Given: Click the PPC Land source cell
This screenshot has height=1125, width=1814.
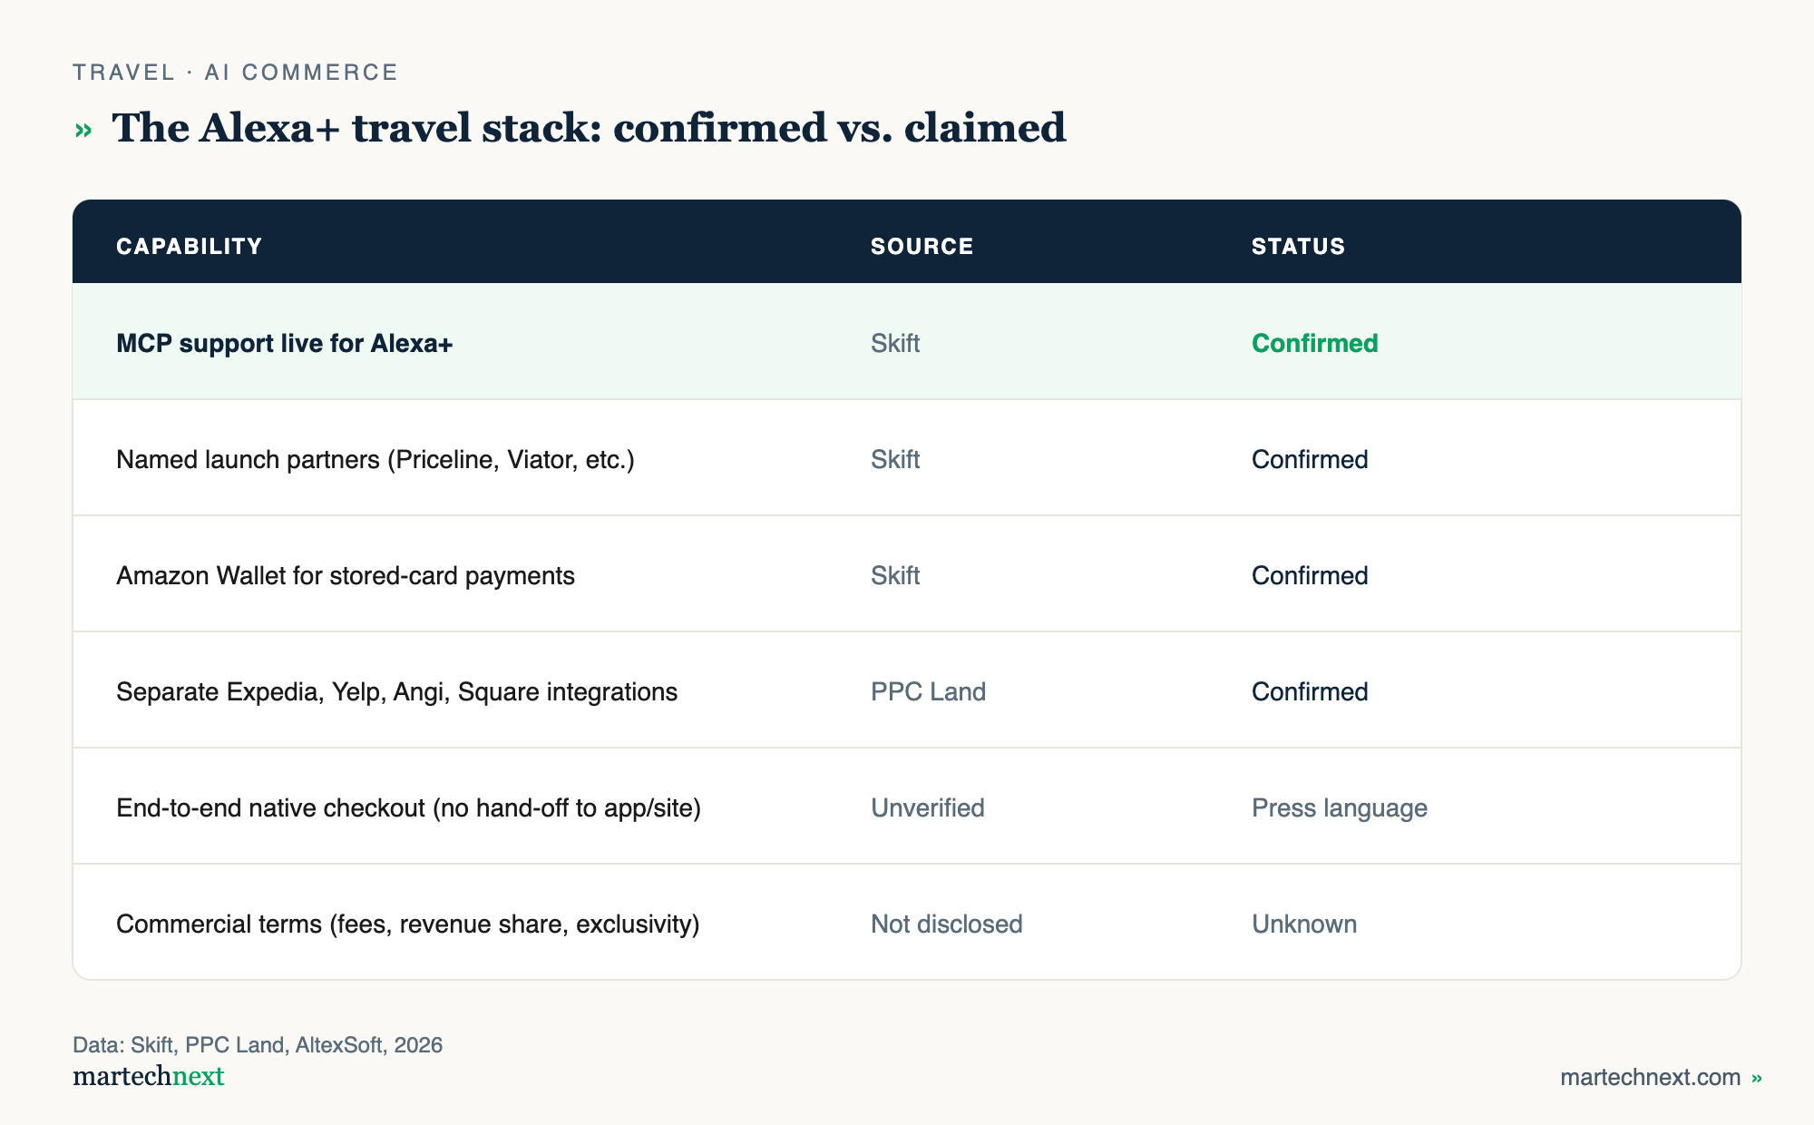Looking at the screenshot, I should [928, 691].
